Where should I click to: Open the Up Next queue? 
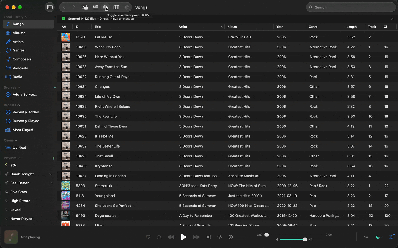click(x=29, y=148)
